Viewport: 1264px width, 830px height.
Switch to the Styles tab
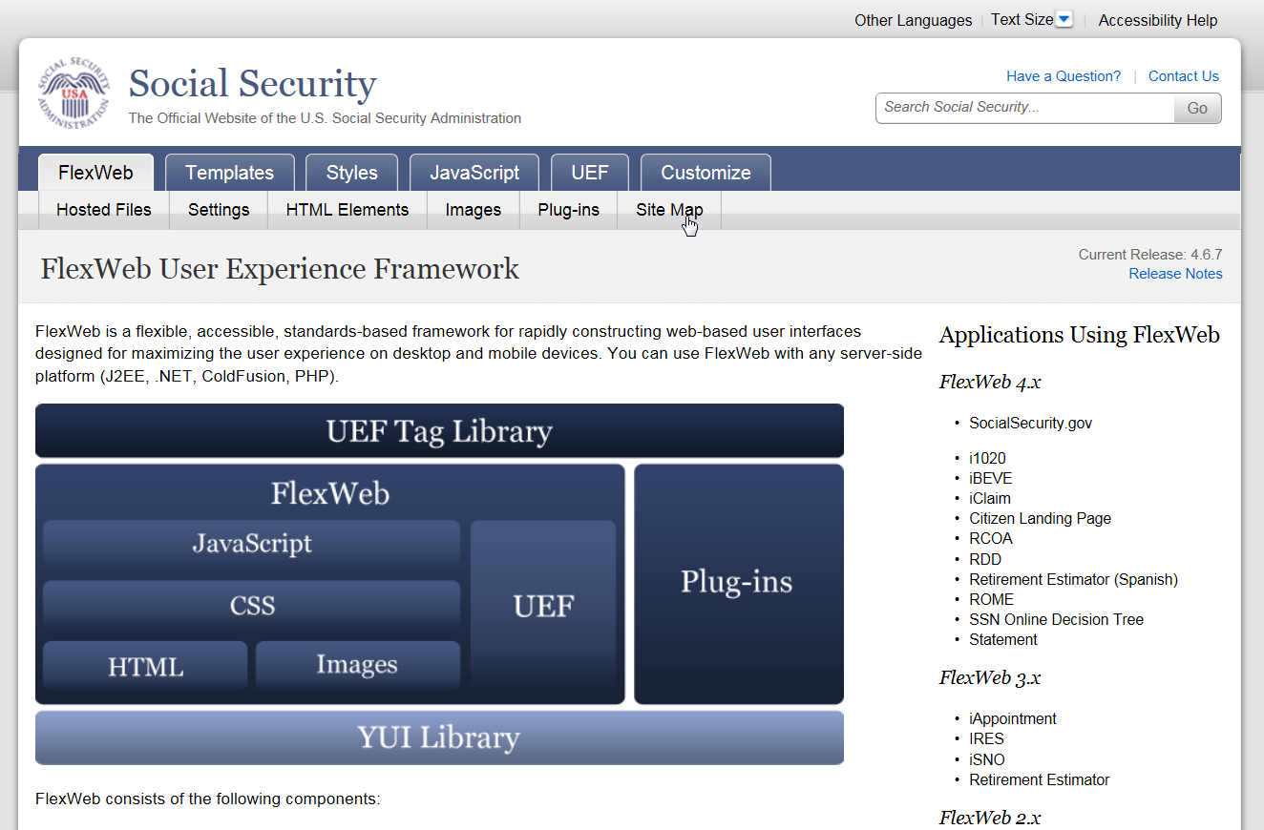(x=350, y=173)
